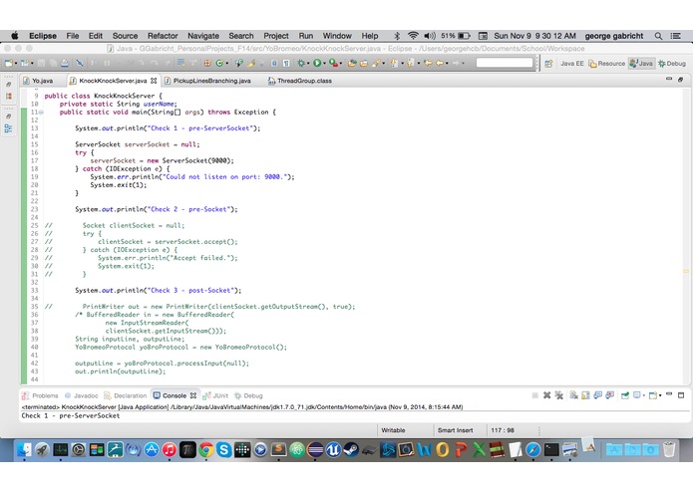
Task: Open Google Chrome from the Dock
Action: [x=205, y=449]
